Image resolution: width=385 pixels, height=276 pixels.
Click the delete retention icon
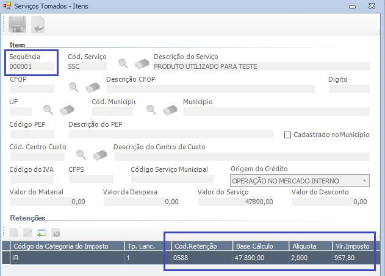tap(56, 232)
